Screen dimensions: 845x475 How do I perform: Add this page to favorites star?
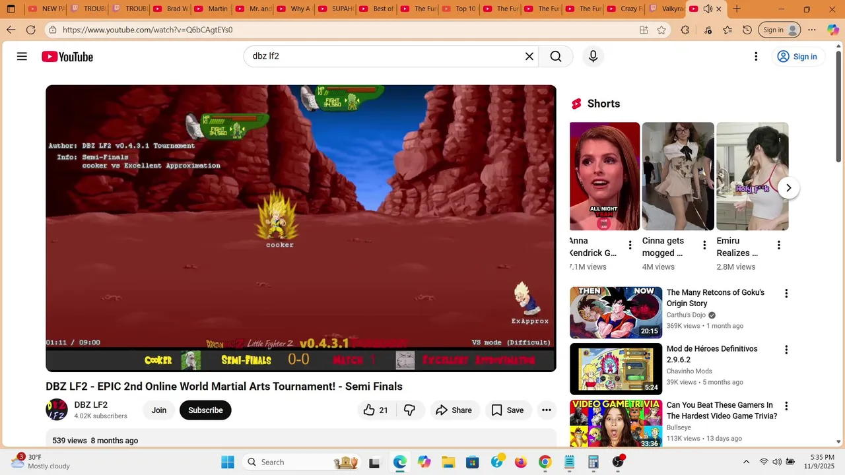[661, 30]
